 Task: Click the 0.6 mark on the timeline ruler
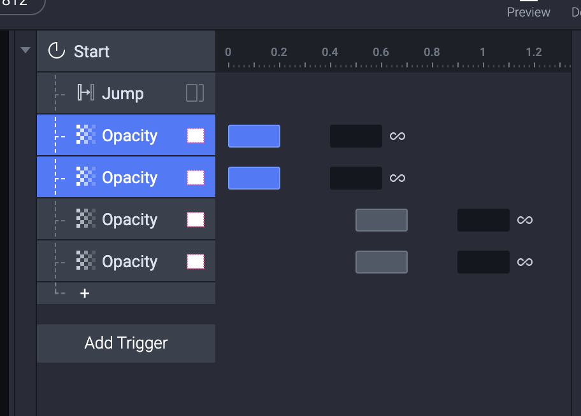coord(381,53)
